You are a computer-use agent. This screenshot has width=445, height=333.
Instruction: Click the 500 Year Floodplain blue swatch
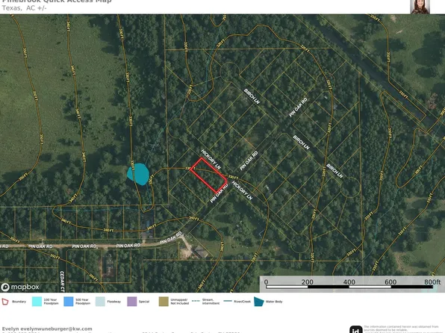point(69,302)
